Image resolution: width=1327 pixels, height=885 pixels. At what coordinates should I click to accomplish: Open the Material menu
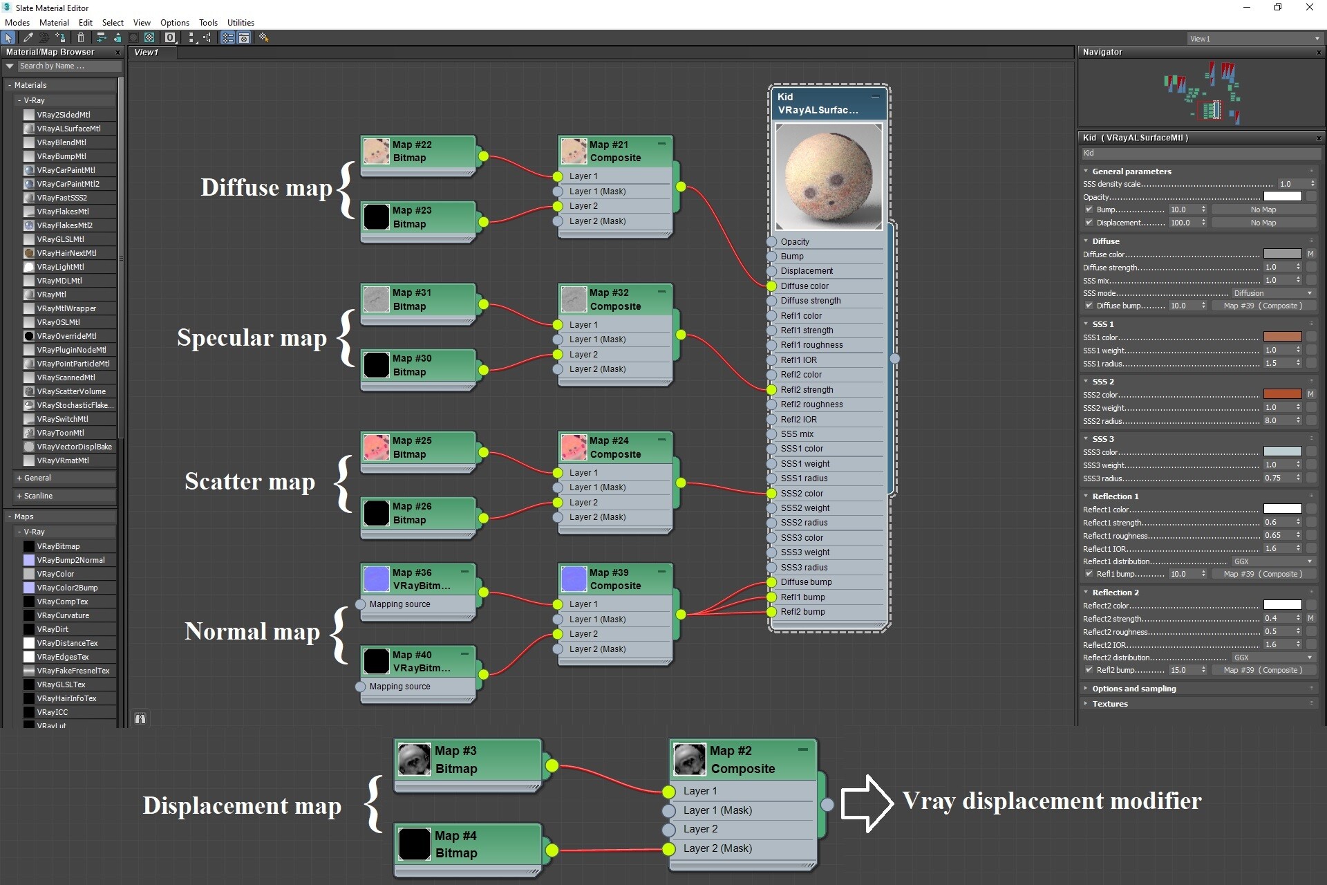tap(54, 23)
